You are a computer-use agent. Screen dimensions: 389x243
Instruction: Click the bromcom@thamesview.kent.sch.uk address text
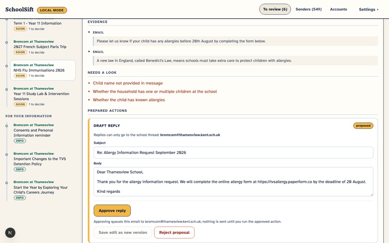(190, 135)
